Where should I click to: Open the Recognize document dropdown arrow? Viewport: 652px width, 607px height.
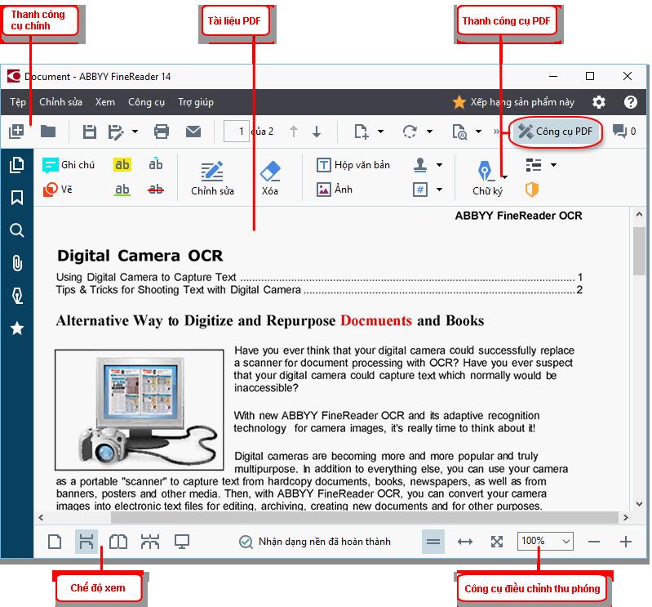point(479,132)
